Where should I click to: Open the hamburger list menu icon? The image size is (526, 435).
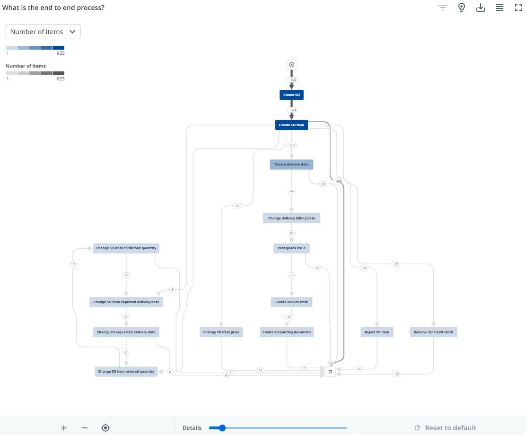[x=500, y=8]
